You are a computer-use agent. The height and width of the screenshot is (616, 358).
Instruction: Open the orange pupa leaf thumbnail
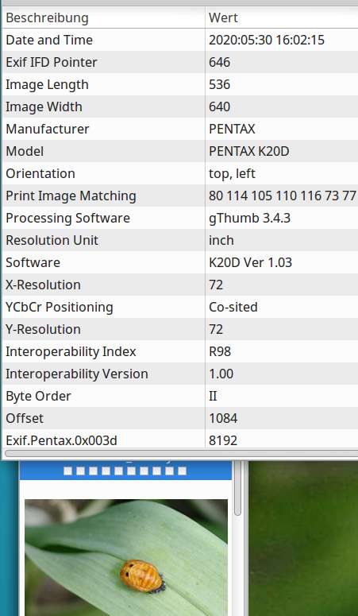126,557
